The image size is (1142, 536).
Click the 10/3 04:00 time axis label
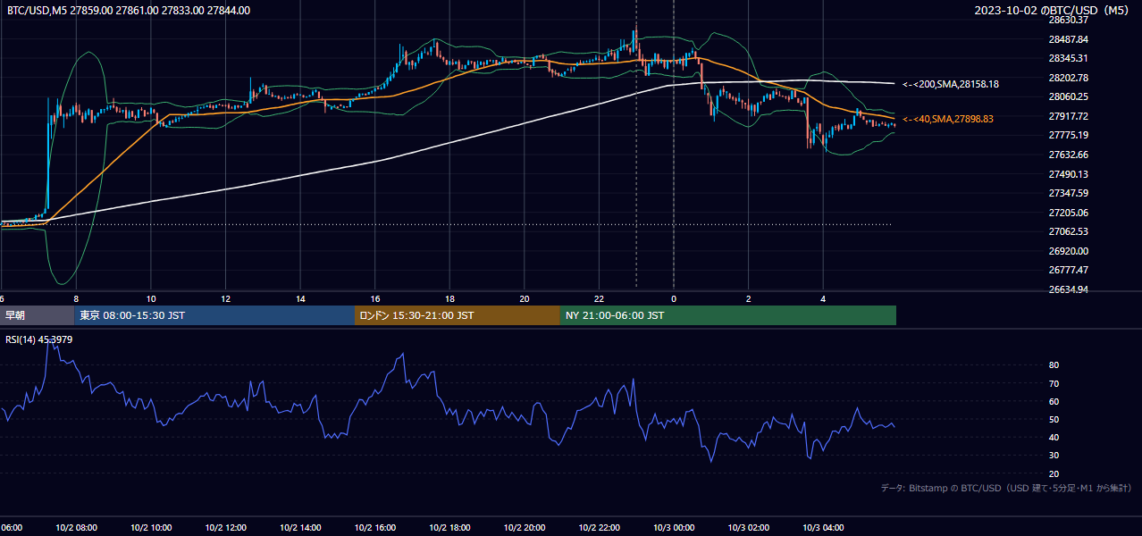tap(824, 528)
